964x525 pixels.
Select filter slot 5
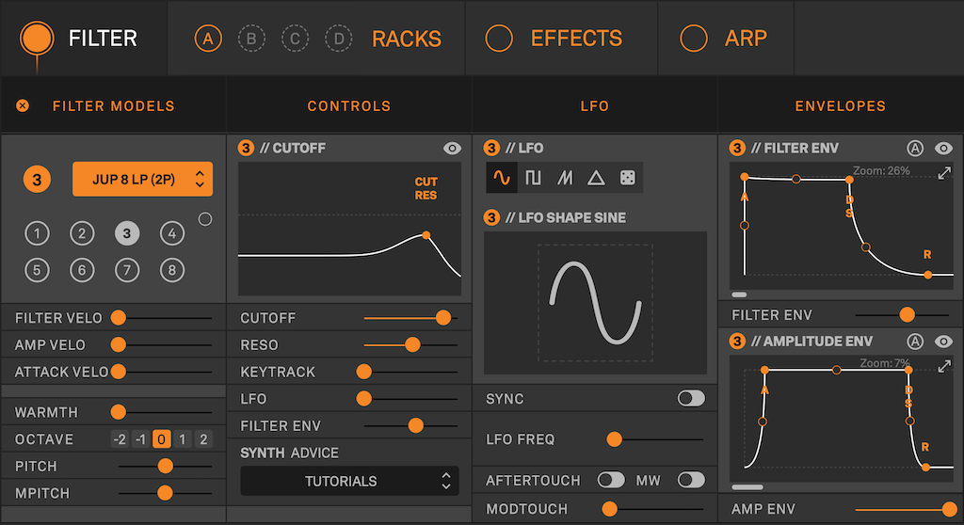37,270
